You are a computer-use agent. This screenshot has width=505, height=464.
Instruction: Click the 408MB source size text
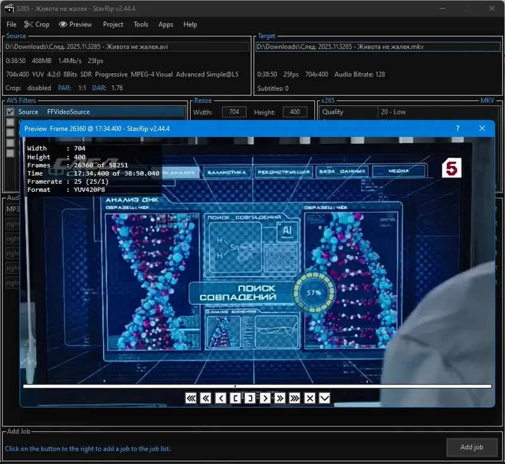(42, 61)
